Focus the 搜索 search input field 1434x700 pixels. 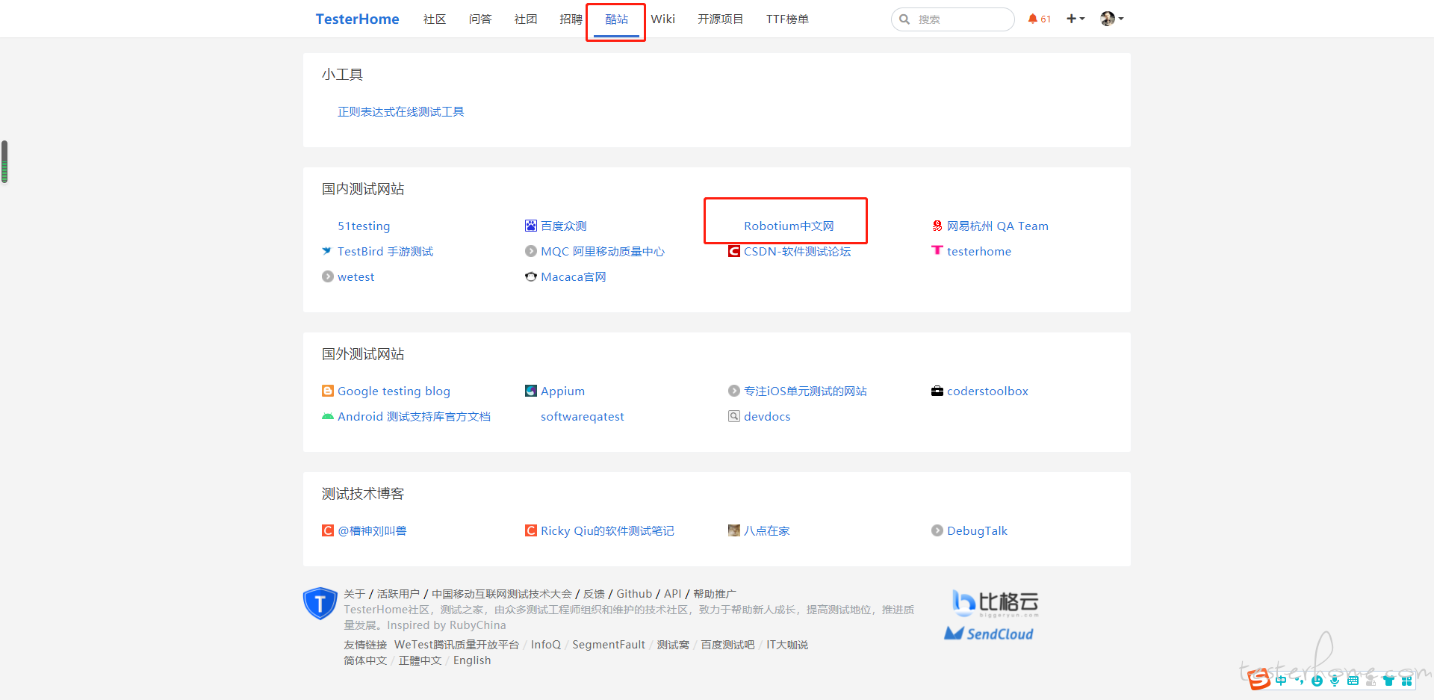[x=953, y=19]
